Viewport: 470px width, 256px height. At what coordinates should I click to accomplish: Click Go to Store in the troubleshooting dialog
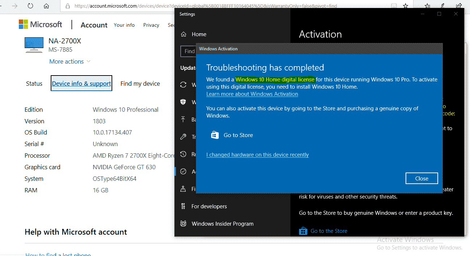pos(238,135)
